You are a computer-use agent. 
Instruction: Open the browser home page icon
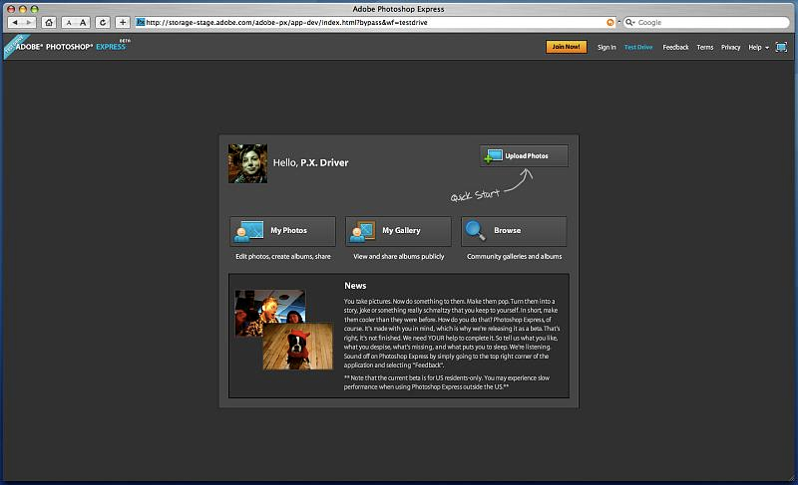coord(49,22)
